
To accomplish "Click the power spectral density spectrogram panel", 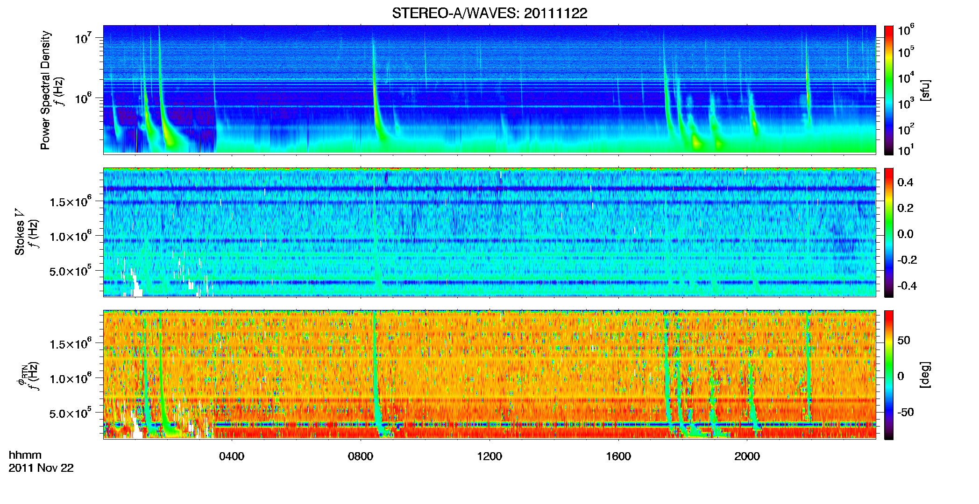I will (489, 89).
